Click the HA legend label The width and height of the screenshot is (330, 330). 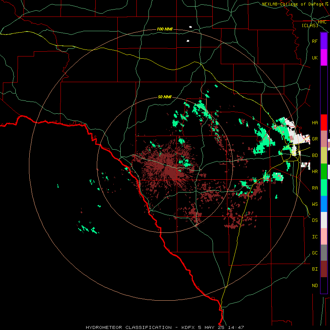coord(315,122)
